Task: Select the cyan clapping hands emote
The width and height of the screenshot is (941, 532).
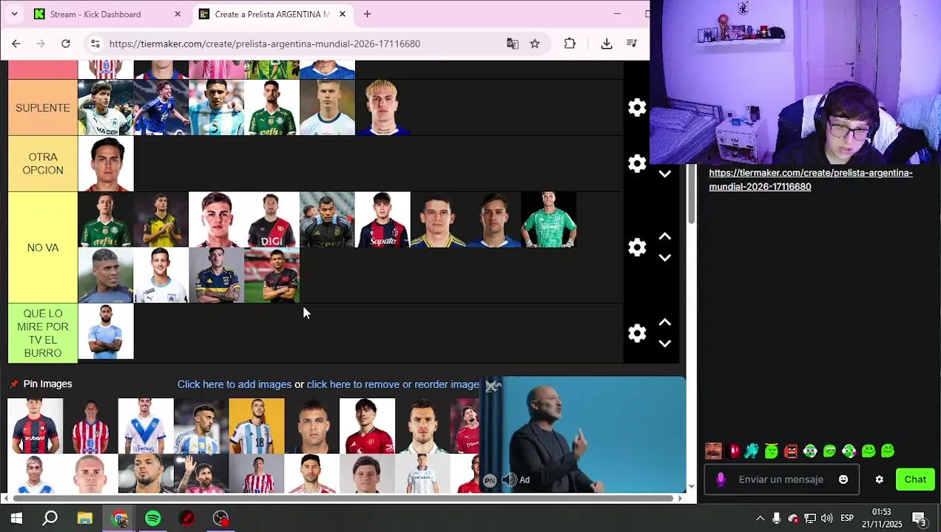Action: 752,451
